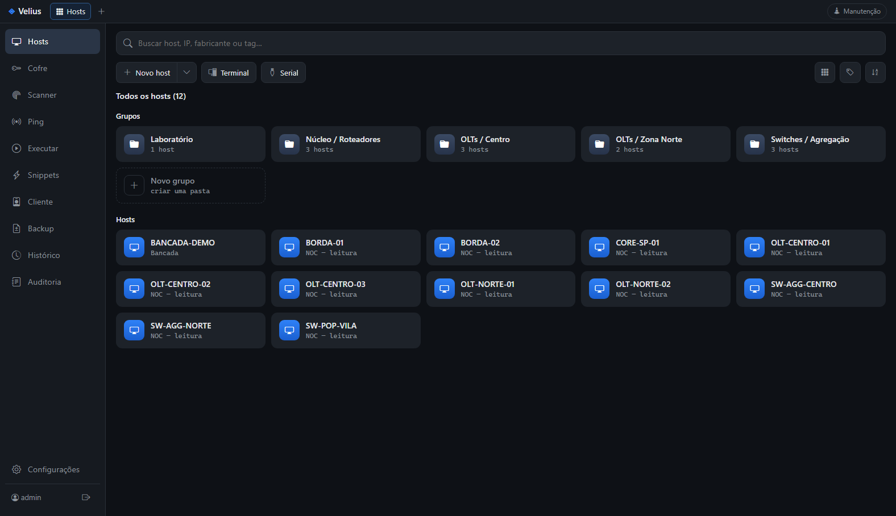Click the logout icon beside admin
The image size is (896, 516).
tap(86, 497)
